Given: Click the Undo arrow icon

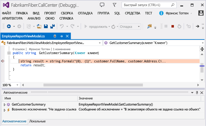Looking at the screenshot, I should click(62, 26).
